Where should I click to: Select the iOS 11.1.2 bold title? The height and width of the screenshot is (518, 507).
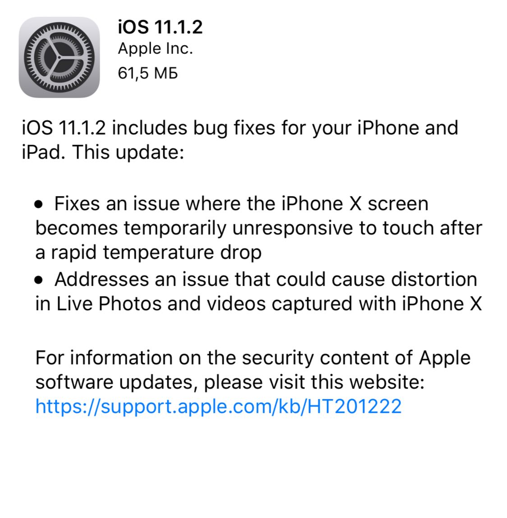160,27
